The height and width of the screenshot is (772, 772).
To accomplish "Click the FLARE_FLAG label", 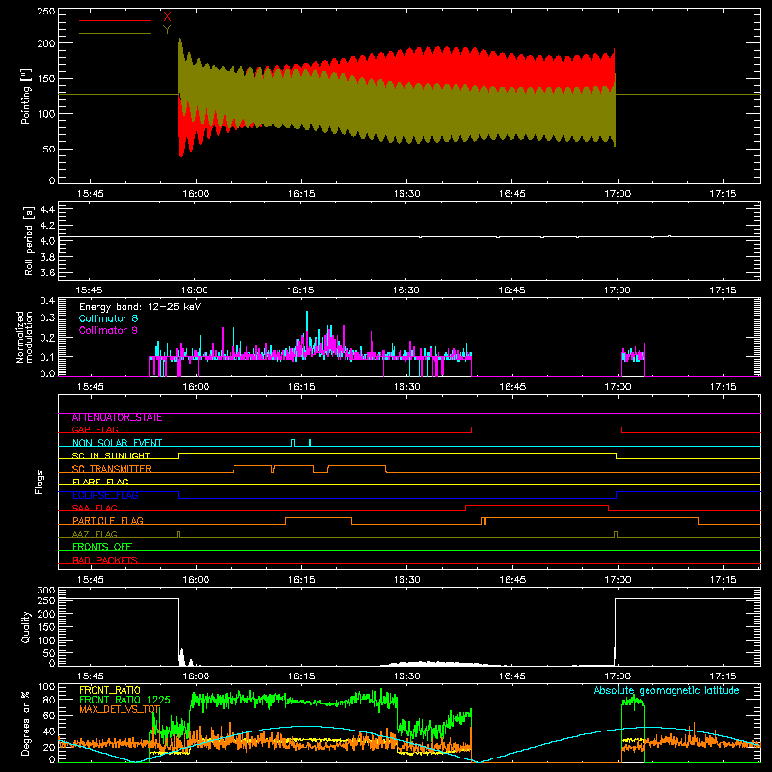I will (x=100, y=482).
